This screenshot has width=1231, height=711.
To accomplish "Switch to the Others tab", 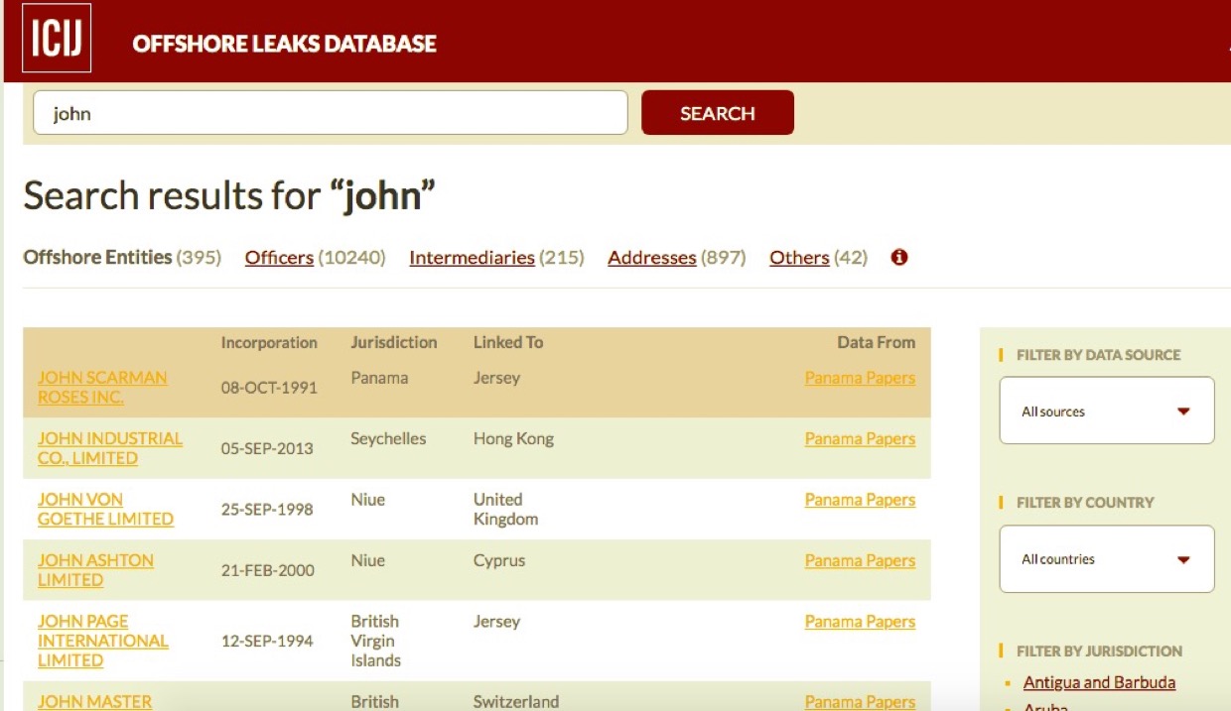I will 799,258.
